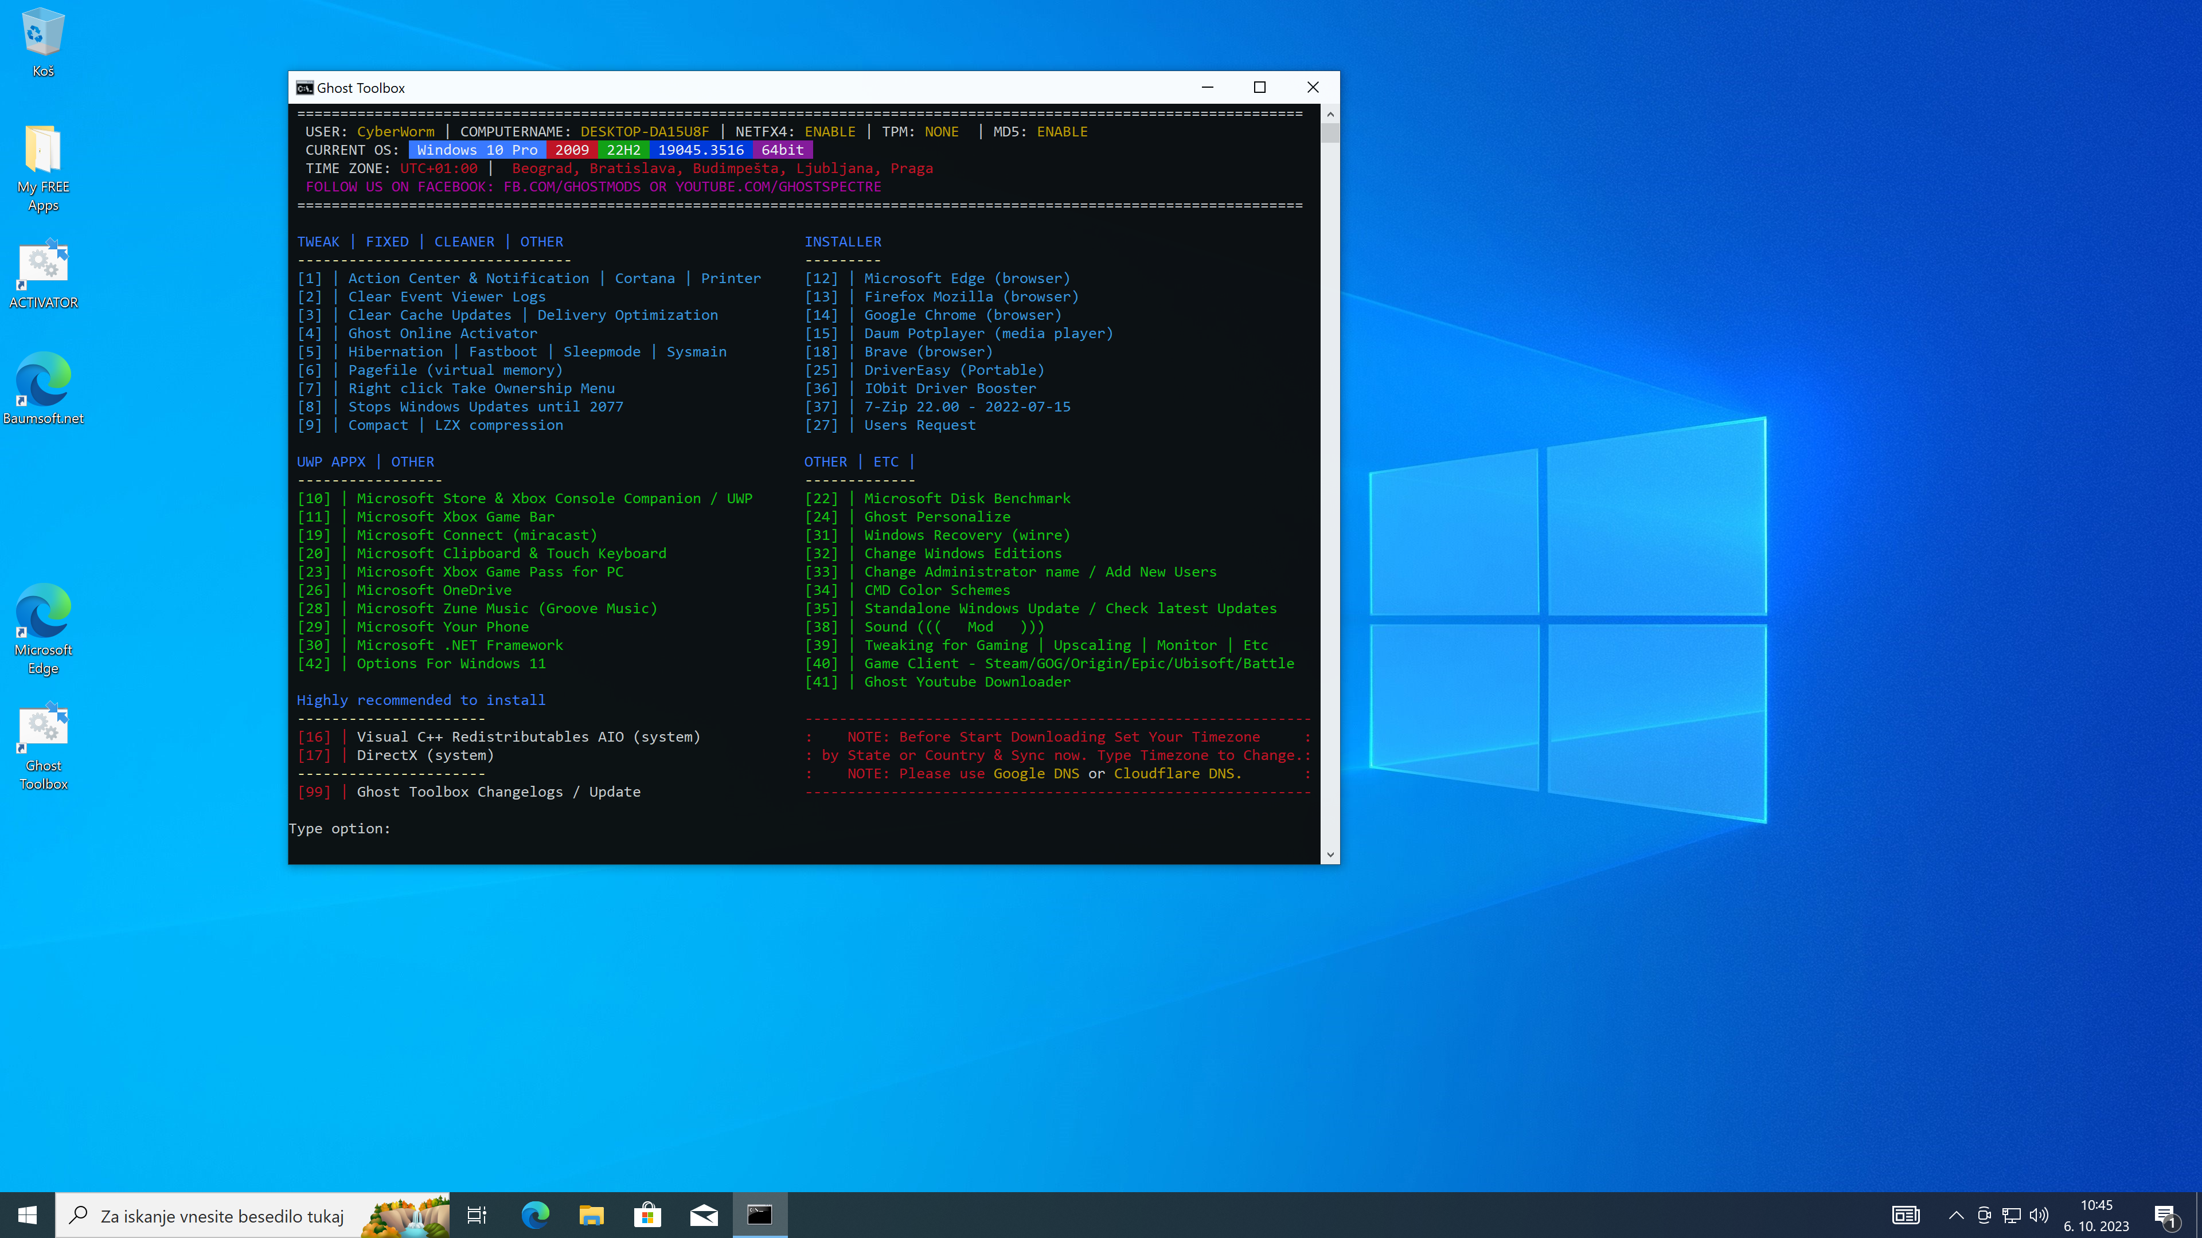This screenshot has height=1238, width=2202.
Task: Minimize the Ghost Toolbox window
Action: pos(1207,87)
